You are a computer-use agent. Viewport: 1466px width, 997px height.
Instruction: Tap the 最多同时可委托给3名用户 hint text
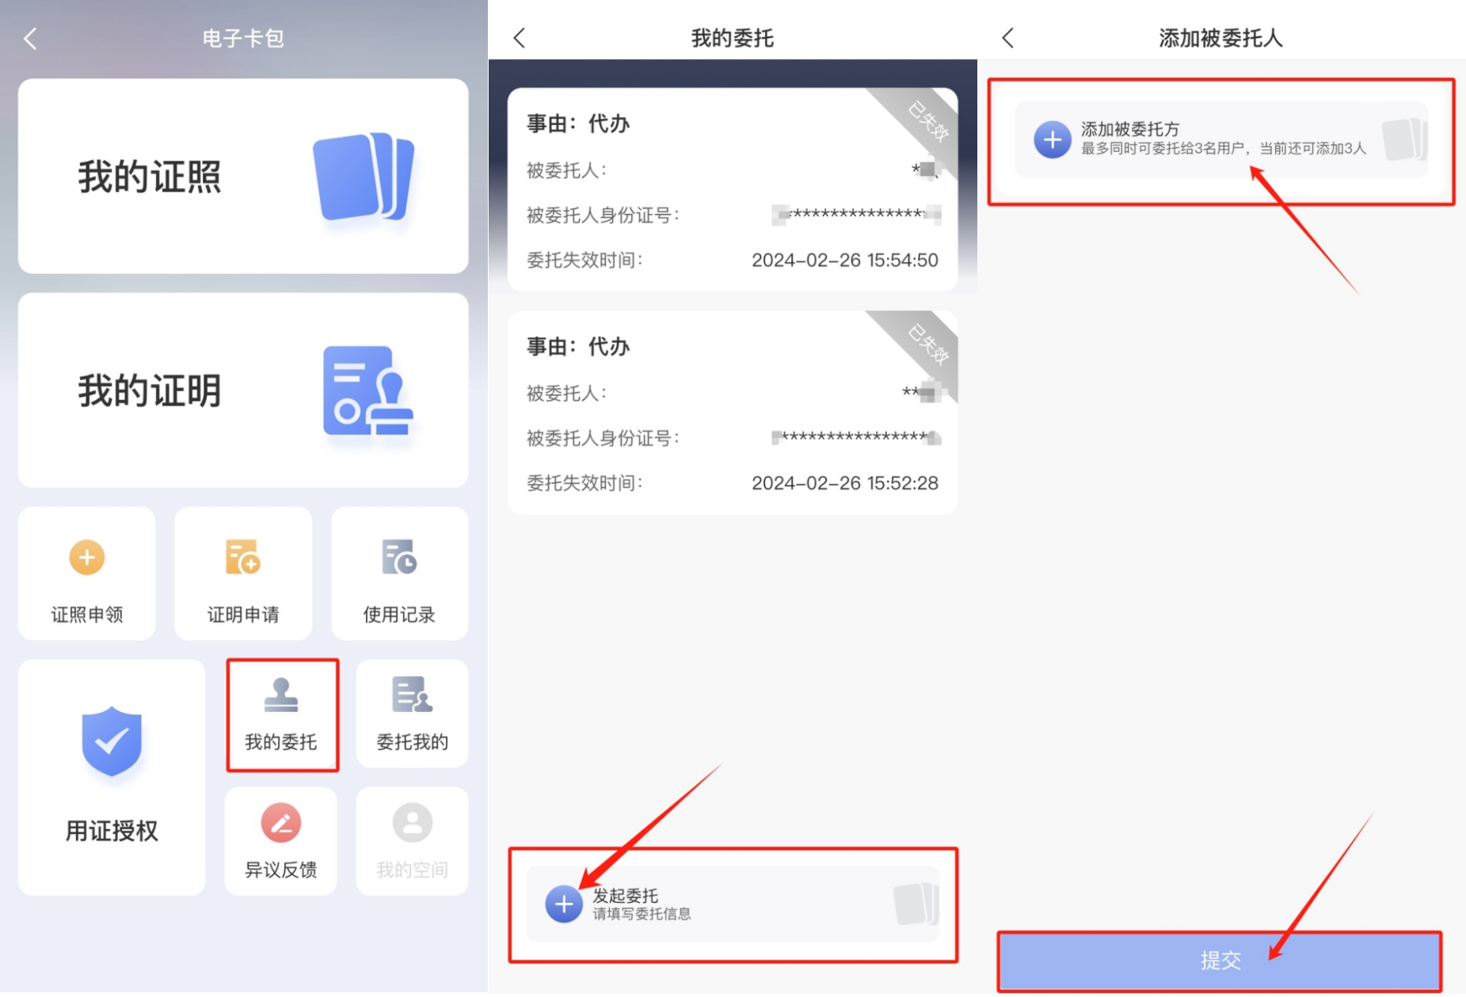1223,149
